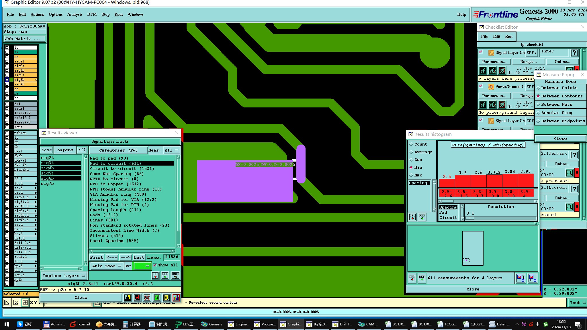Click the Soldermask question mark help icon
This screenshot has width=587, height=330.
[574, 155]
